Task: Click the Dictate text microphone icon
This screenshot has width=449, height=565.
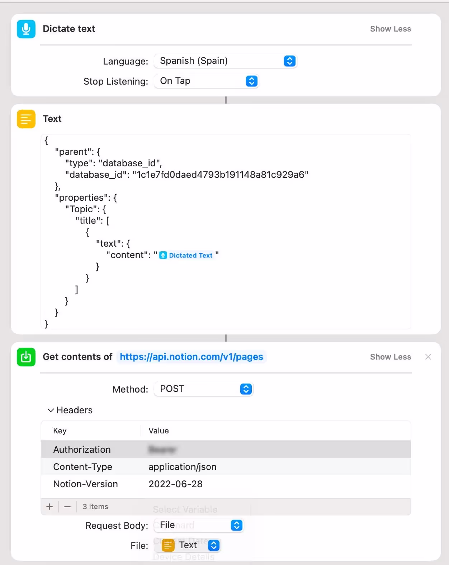Action: 26,29
